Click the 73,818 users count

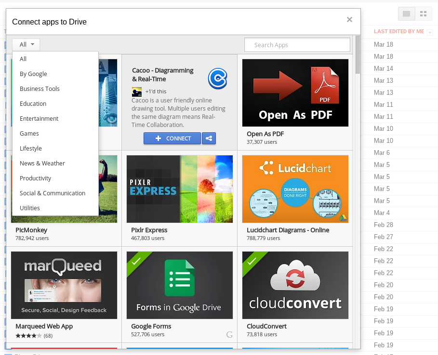click(x=262, y=335)
